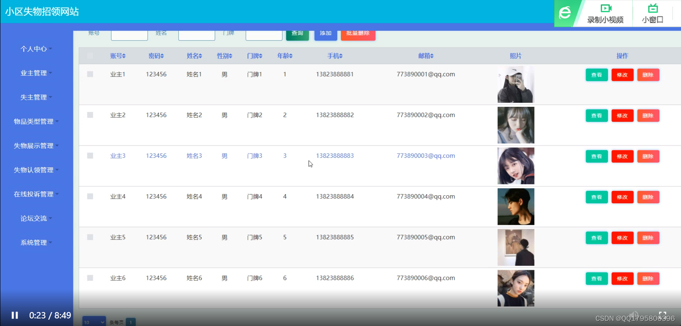Click 删除 for 业主1 row
The height and width of the screenshot is (326, 681).
tap(648, 75)
